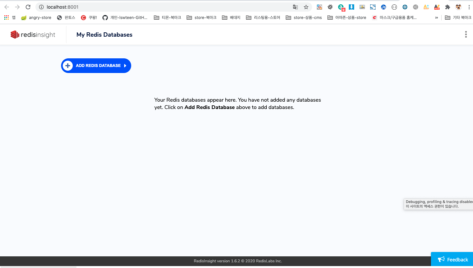Click the RedisInsight version 1.6.2 footer text
Viewport: 473px width, 268px height.
click(x=238, y=261)
